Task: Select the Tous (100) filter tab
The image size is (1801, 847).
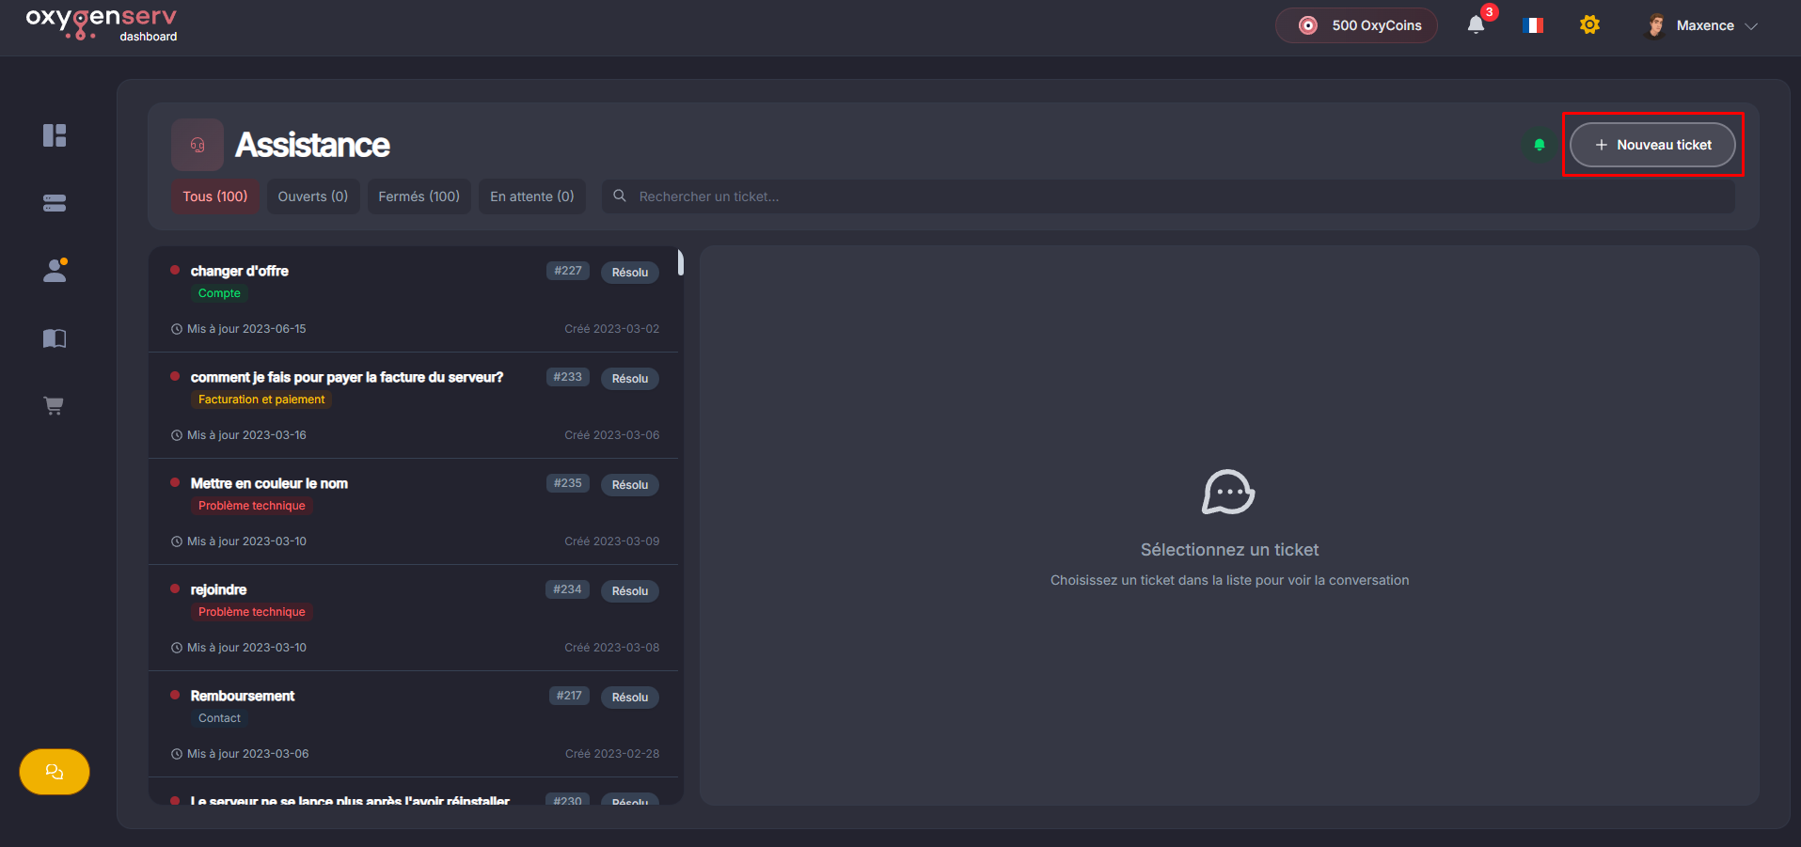Action: click(x=215, y=196)
